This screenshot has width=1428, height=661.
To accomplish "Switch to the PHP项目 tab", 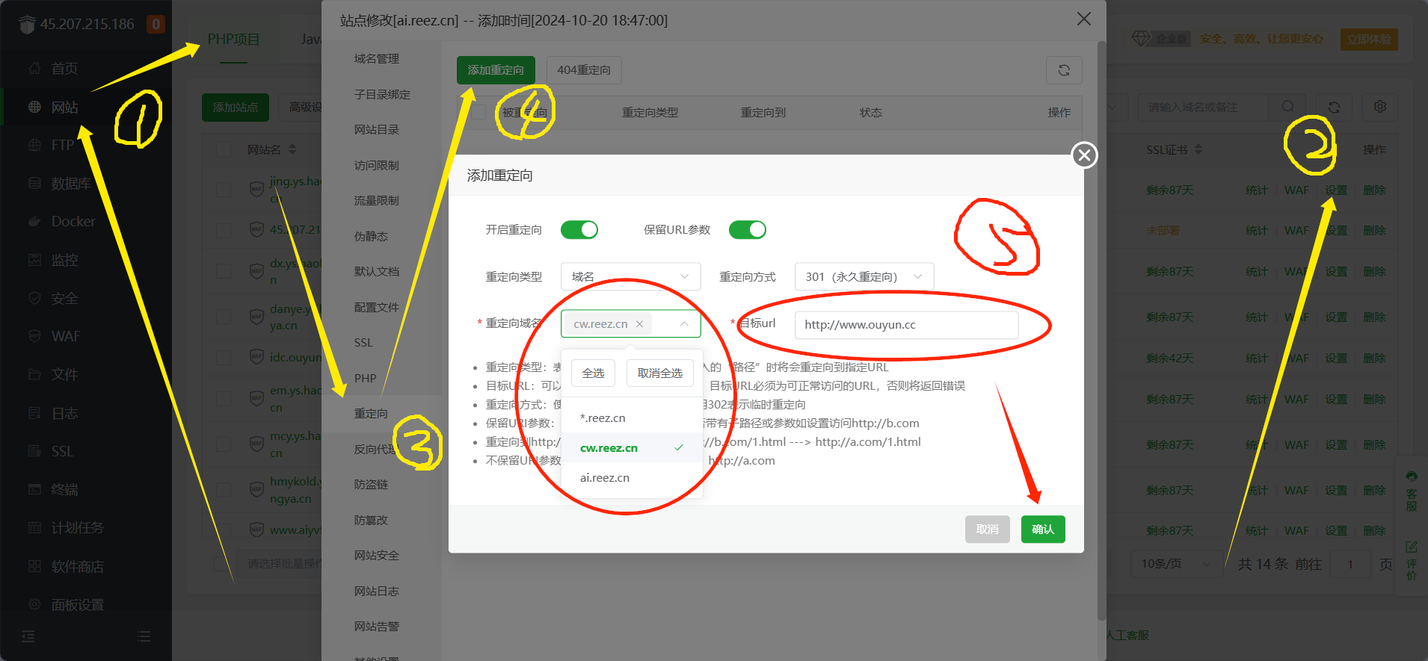I will 233,40.
